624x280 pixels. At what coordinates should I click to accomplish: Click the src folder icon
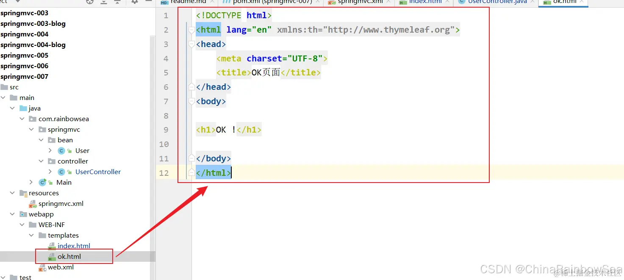[4, 87]
